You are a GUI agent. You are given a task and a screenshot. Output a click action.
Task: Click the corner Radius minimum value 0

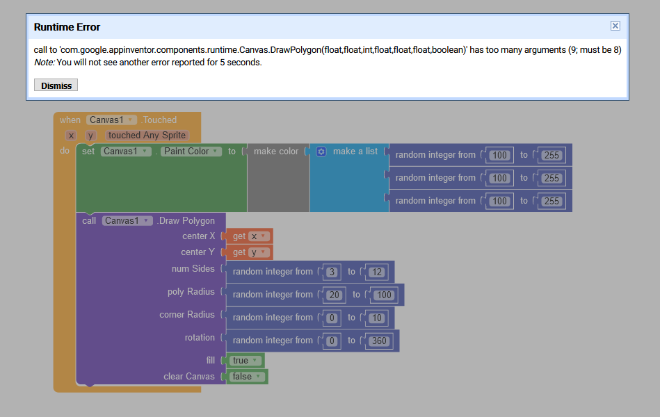[x=332, y=318]
